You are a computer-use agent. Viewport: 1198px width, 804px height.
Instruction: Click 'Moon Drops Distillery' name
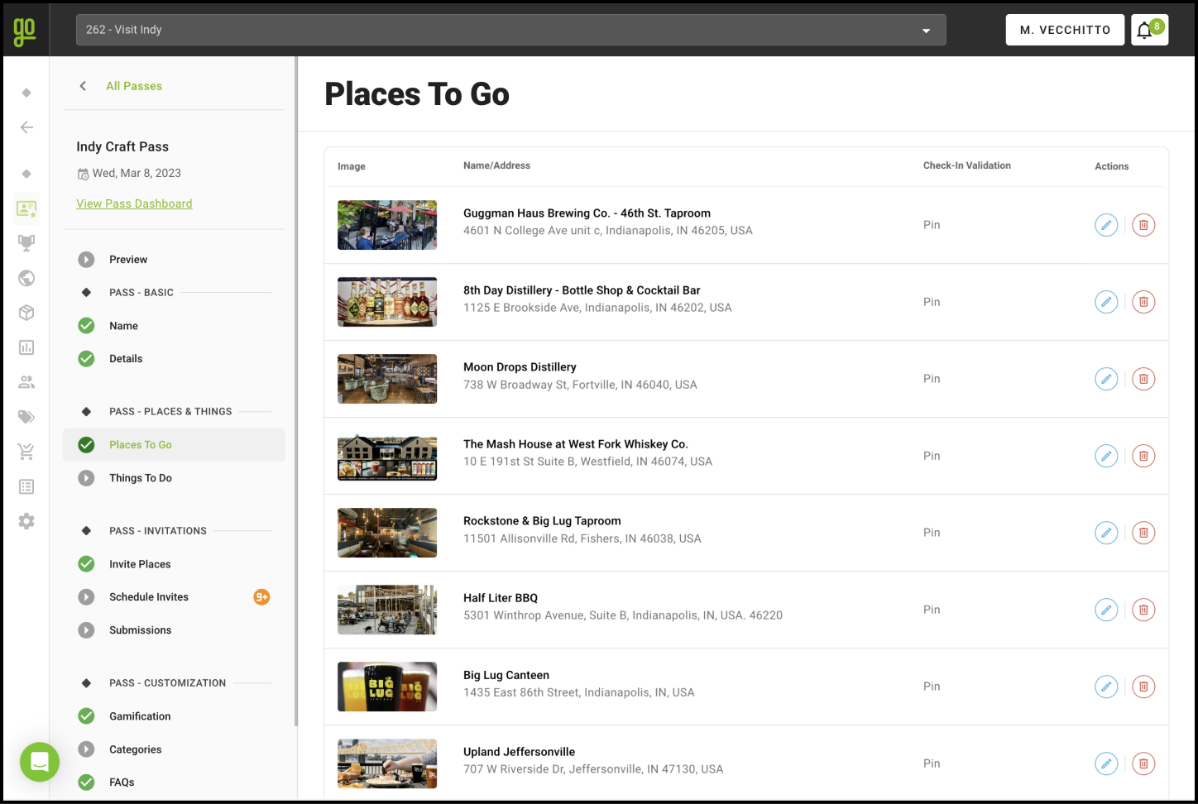[520, 367]
